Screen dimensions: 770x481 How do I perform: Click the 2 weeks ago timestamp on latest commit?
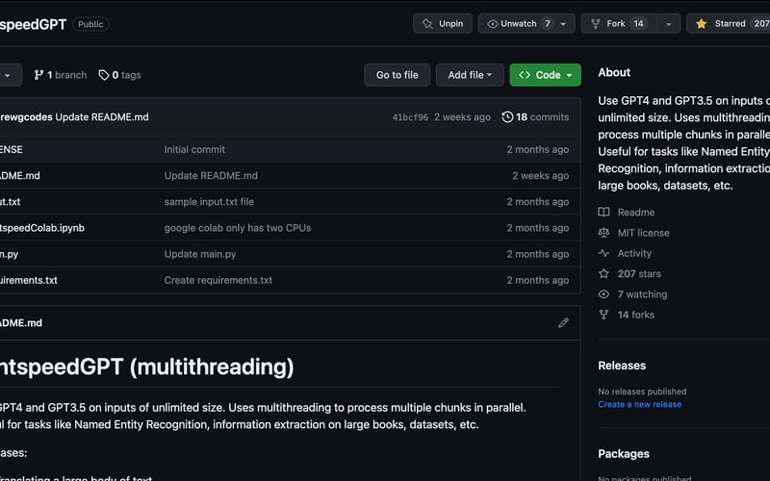462,116
